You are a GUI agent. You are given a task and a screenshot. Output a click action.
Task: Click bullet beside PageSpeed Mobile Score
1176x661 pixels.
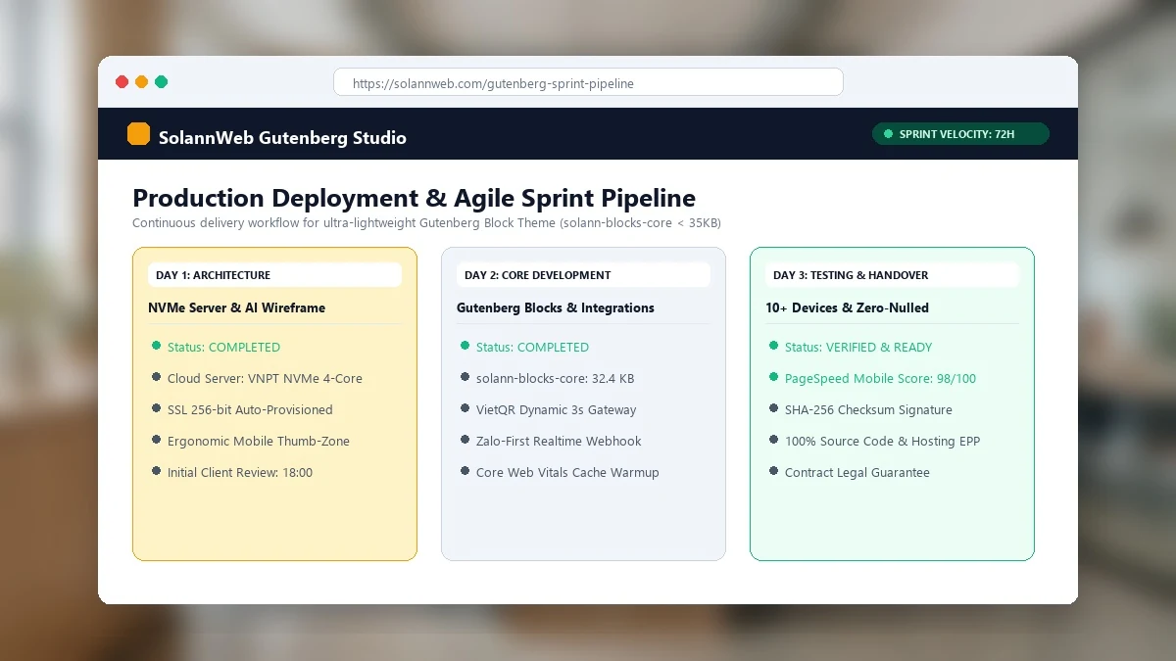(x=773, y=377)
